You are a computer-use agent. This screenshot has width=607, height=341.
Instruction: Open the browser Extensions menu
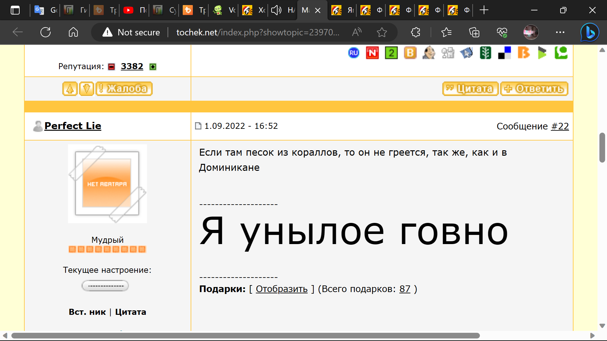click(x=415, y=32)
